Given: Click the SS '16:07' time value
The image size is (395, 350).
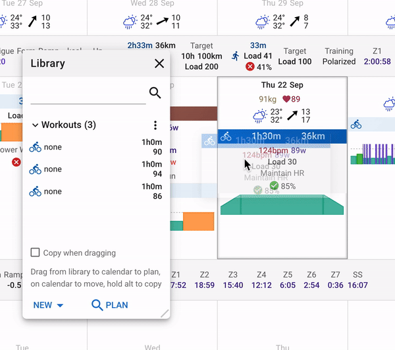Looking at the screenshot, I should (357, 285).
